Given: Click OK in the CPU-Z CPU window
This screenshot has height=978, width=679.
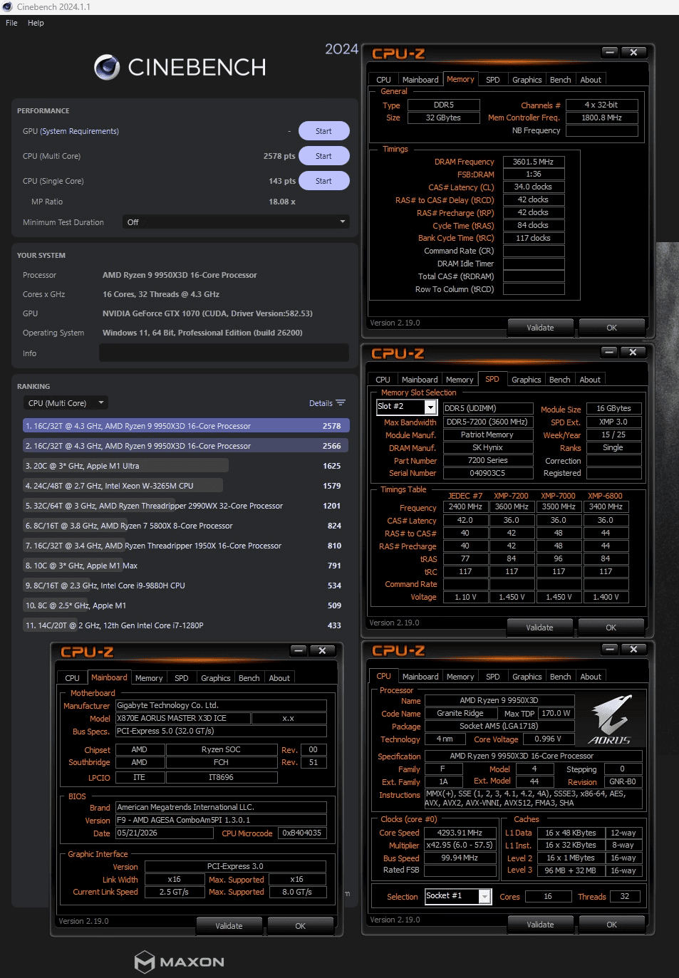Looking at the screenshot, I should click(x=611, y=925).
